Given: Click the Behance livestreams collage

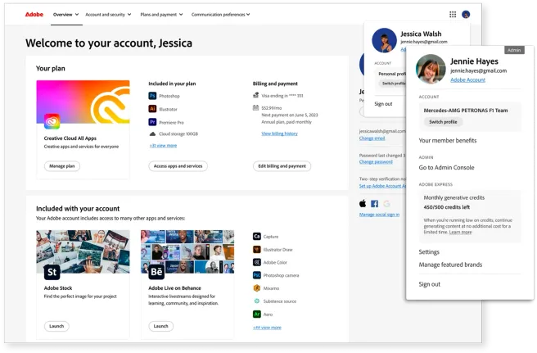Looking at the screenshot, I should tap(187, 252).
